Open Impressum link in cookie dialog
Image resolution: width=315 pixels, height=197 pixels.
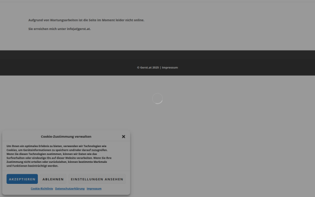click(x=94, y=189)
